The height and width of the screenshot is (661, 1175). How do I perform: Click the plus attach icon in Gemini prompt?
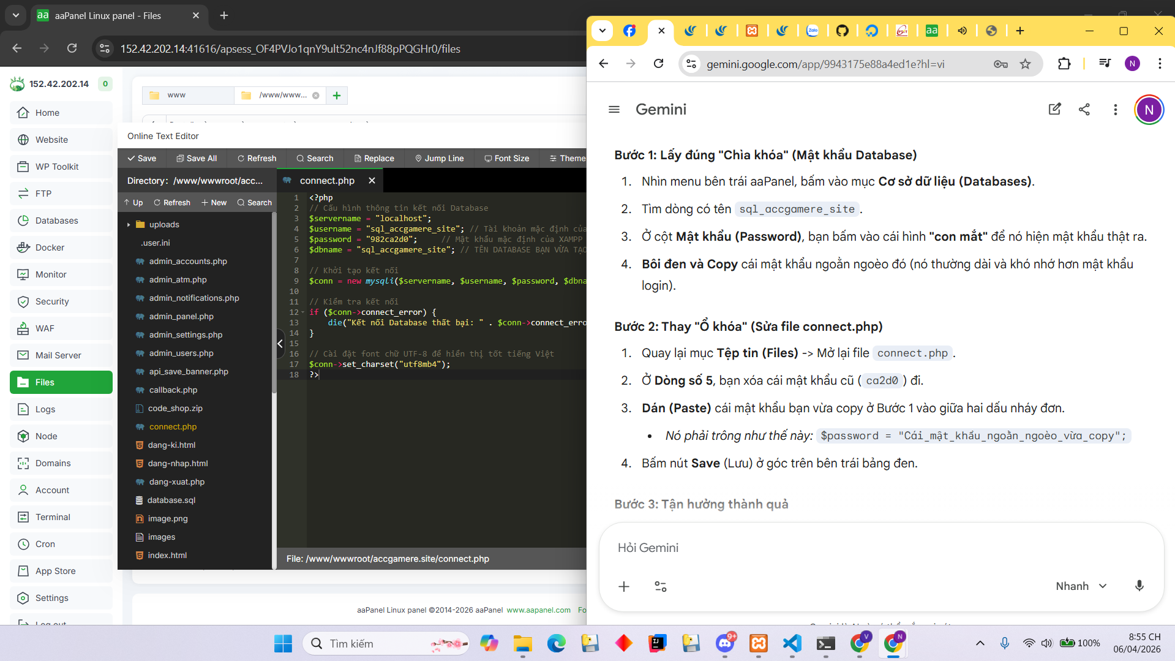623,586
